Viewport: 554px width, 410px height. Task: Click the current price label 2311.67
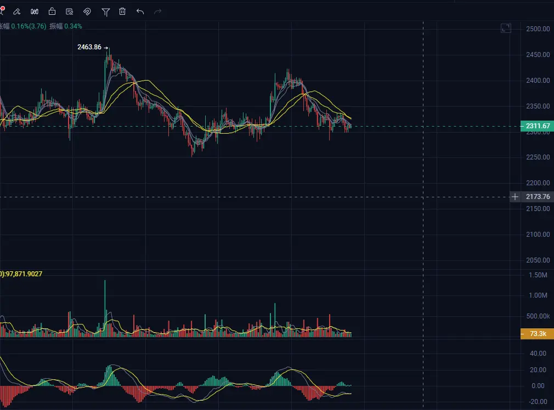click(538, 126)
